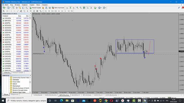Switch to XAUUSDb,H1 chart tab

click(76, 95)
